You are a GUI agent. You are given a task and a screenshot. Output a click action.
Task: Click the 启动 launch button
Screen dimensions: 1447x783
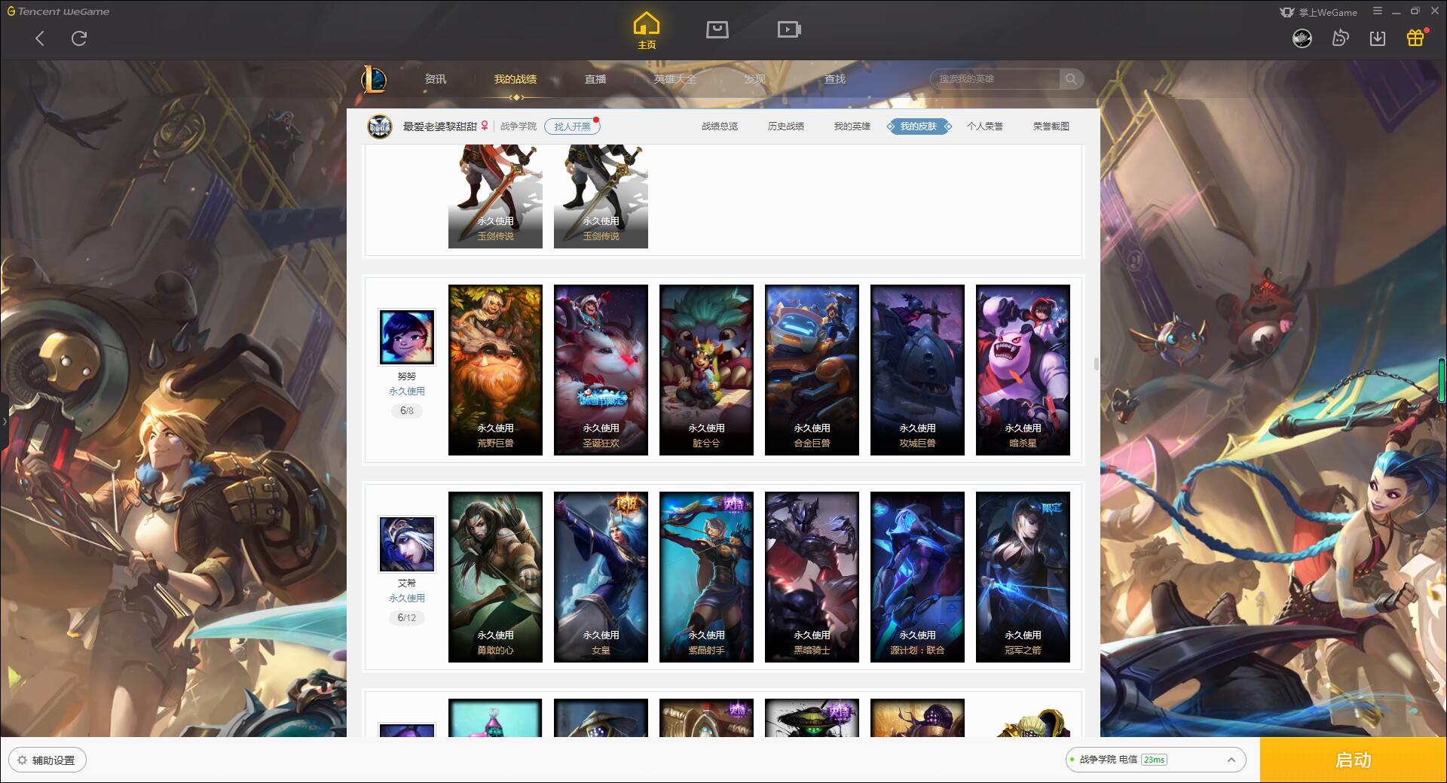[x=1353, y=760]
